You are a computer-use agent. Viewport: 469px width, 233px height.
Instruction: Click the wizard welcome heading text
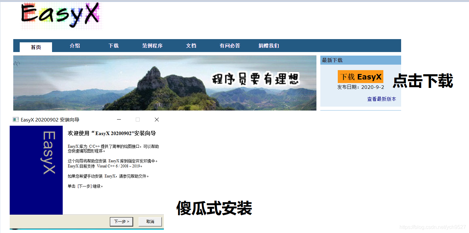click(x=112, y=133)
